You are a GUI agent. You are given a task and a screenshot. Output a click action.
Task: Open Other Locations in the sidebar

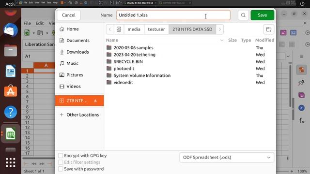(x=79, y=115)
